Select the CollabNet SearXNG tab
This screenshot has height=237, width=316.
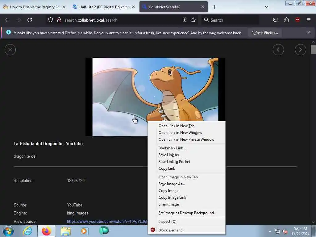tap(173, 7)
